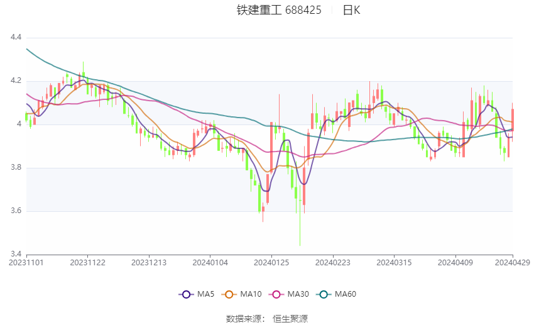The width and height of the screenshot is (534, 325).
Task: Toggle the MA10 orange legend marker
Action: (229, 294)
